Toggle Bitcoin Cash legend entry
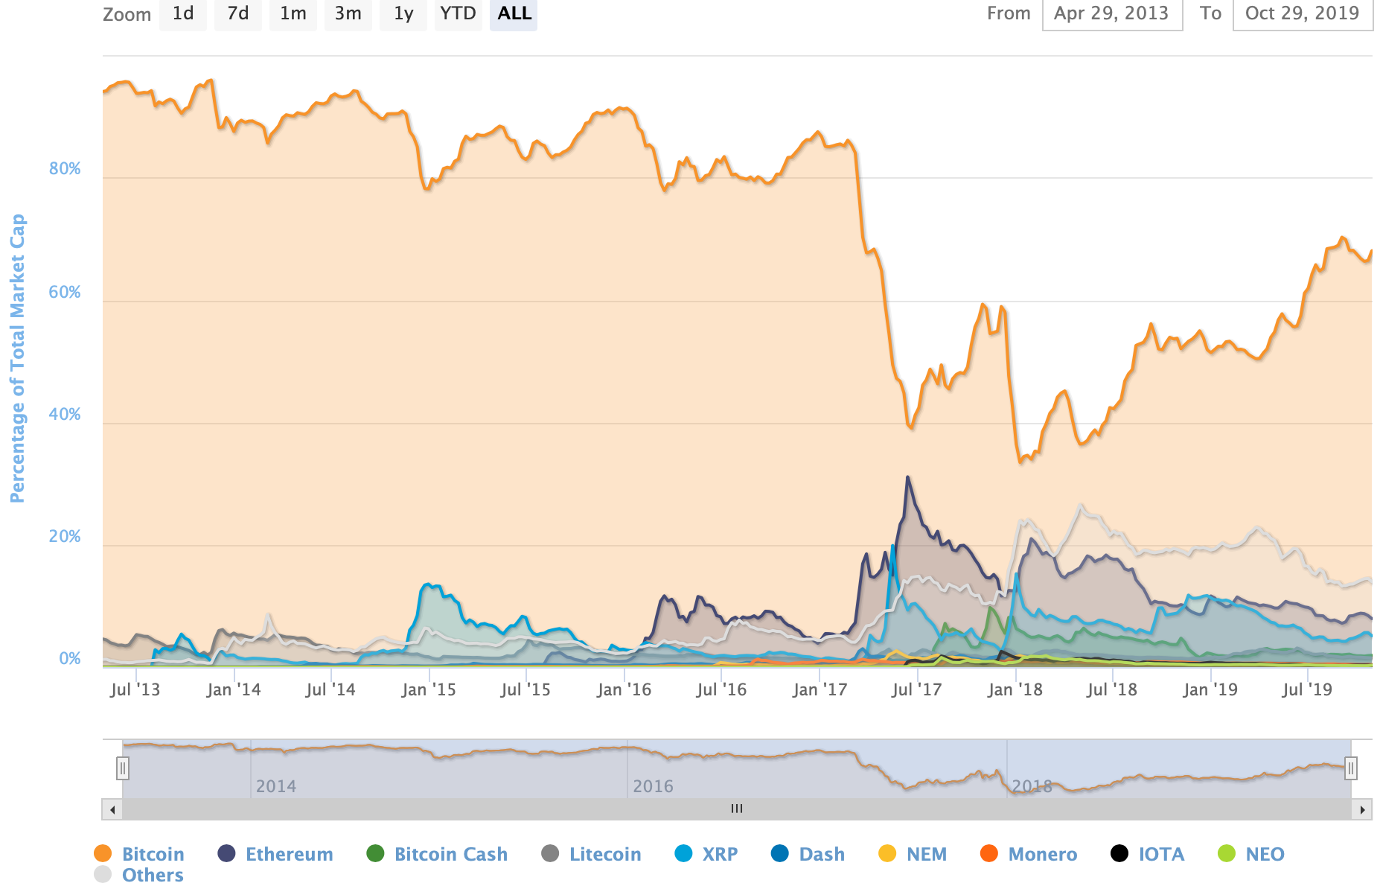This screenshot has height=883, width=1380. click(x=375, y=853)
